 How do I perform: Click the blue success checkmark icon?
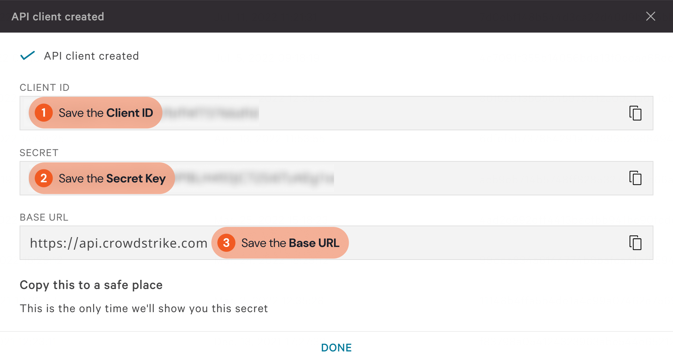point(28,55)
